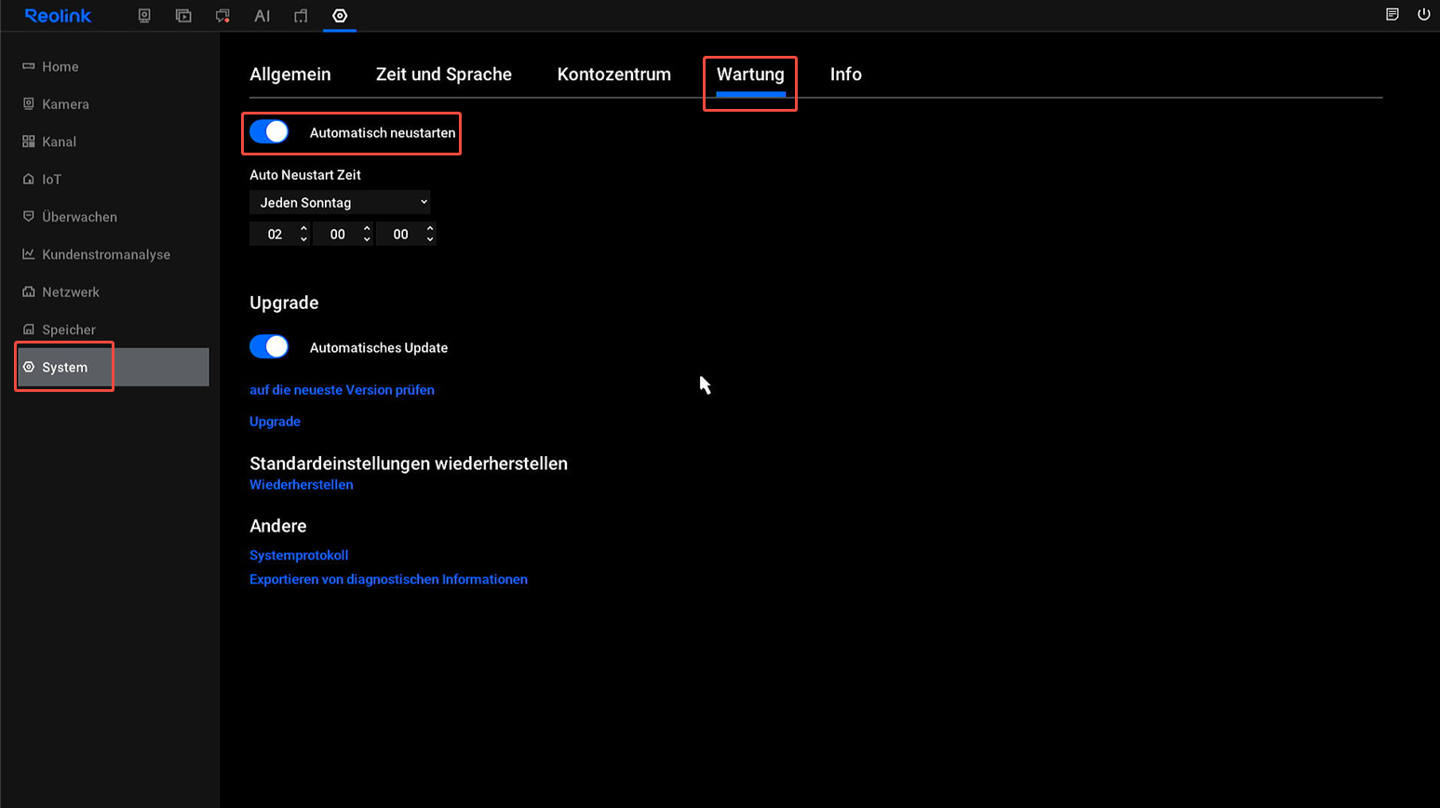This screenshot has height=808, width=1440.
Task: Click the 'Andere' section heading
Action: click(278, 526)
